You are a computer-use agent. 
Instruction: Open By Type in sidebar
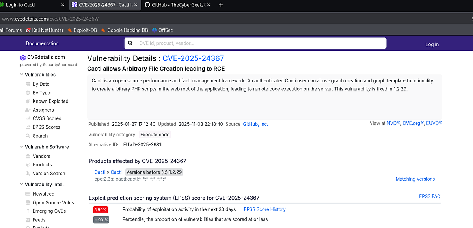[x=41, y=93]
